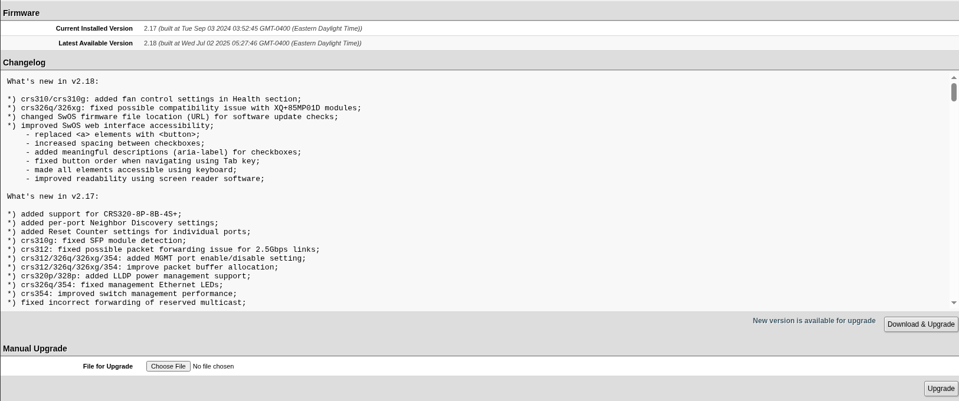Click the Firmware section heading

[21, 13]
